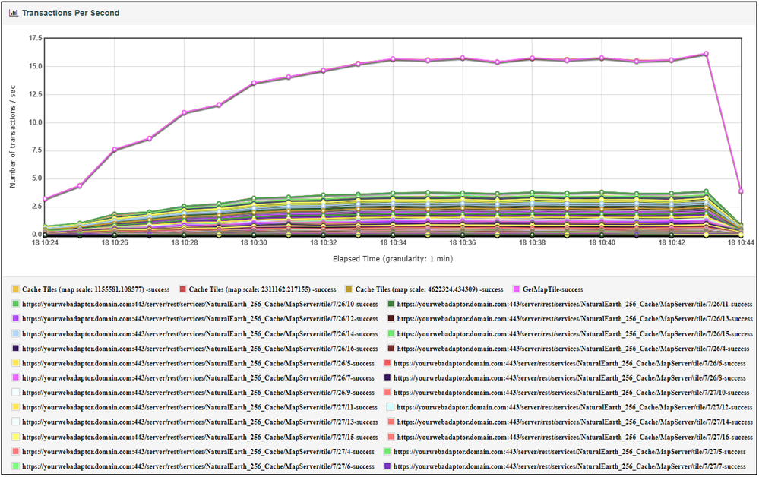The width and height of the screenshot is (759, 477).
Task: Toggle the GetMapTile-success legend entry
Action: [x=548, y=289]
